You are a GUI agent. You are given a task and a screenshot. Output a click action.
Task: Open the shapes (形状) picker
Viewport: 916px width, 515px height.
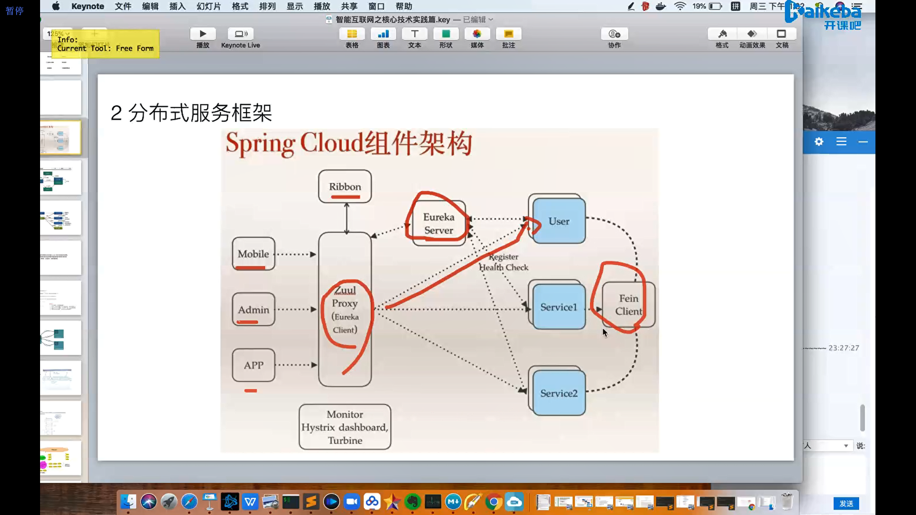446,34
